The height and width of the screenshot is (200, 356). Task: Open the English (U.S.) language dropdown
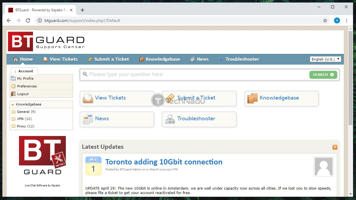click(325, 59)
